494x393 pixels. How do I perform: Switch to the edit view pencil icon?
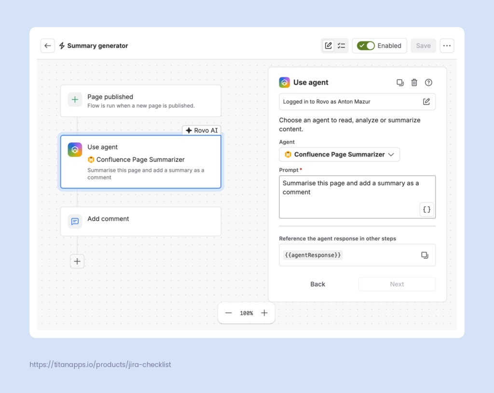[x=328, y=46]
